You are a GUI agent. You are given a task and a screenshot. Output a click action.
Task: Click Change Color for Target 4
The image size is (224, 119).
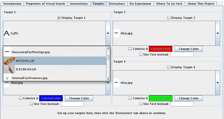189,98
